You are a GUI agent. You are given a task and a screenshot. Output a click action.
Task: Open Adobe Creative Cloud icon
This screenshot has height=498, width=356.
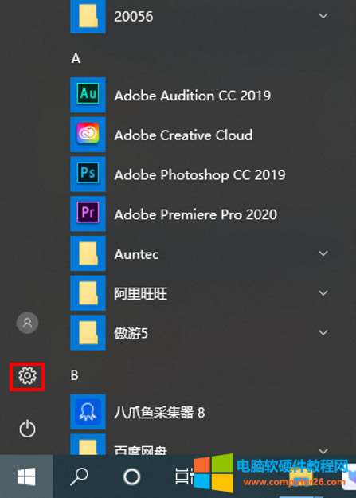tap(88, 135)
